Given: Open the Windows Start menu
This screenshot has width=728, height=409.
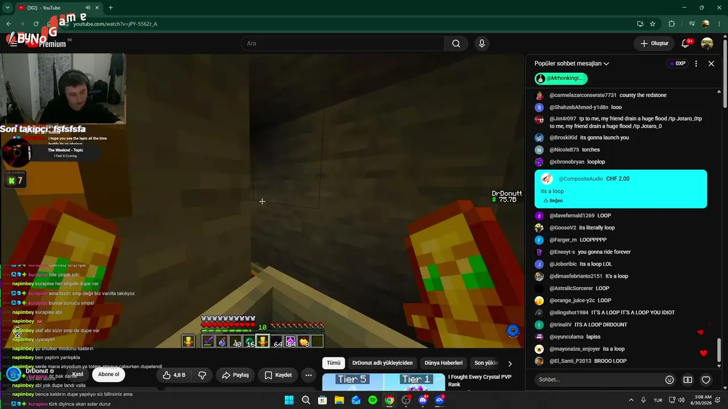Looking at the screenshot, I should 289,400.
